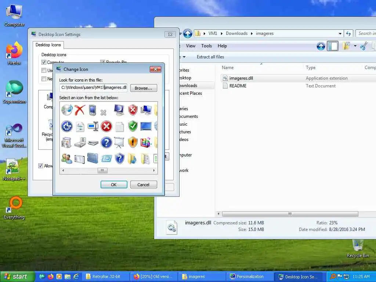Click Downloads in navigation pane
Screen dimensions: 376x282
pyautogui.click(x=188, y=86)
